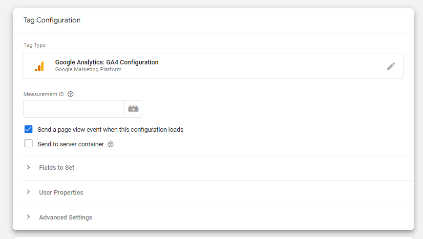Click the Fields to Set section title
This screenshot has width=423, height=239.
57,167
